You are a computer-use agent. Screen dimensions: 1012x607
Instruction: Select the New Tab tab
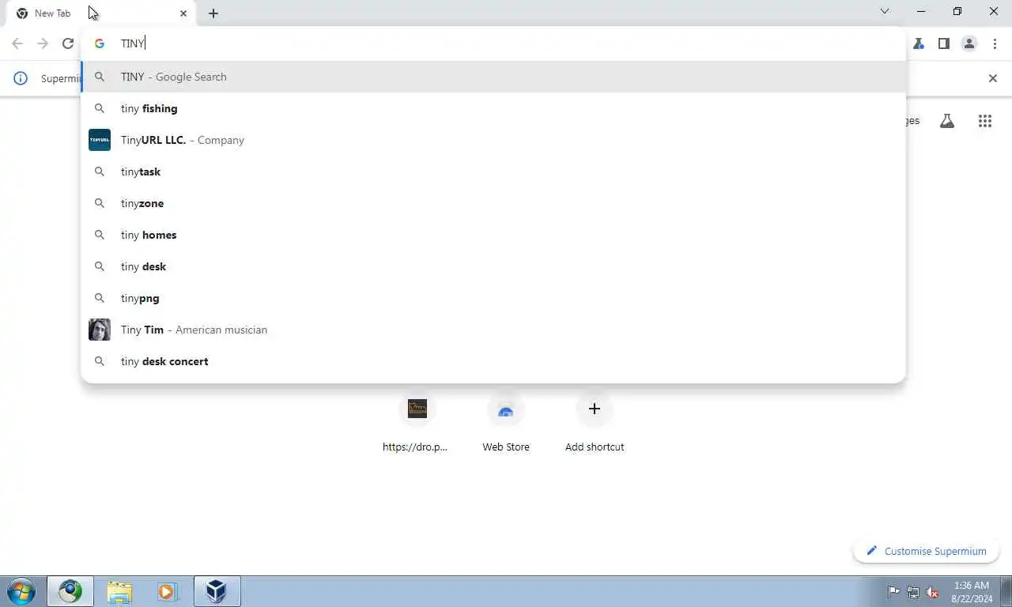coord(101,13)
